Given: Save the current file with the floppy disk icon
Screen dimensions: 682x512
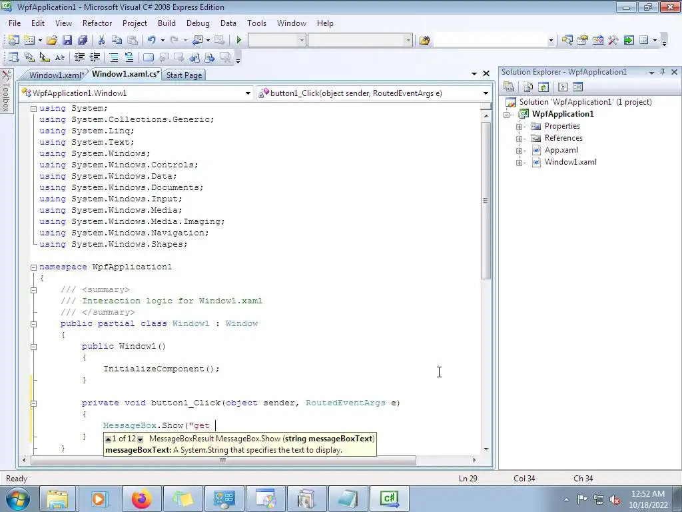Looking at the screenshot, I should click(67, 40).
